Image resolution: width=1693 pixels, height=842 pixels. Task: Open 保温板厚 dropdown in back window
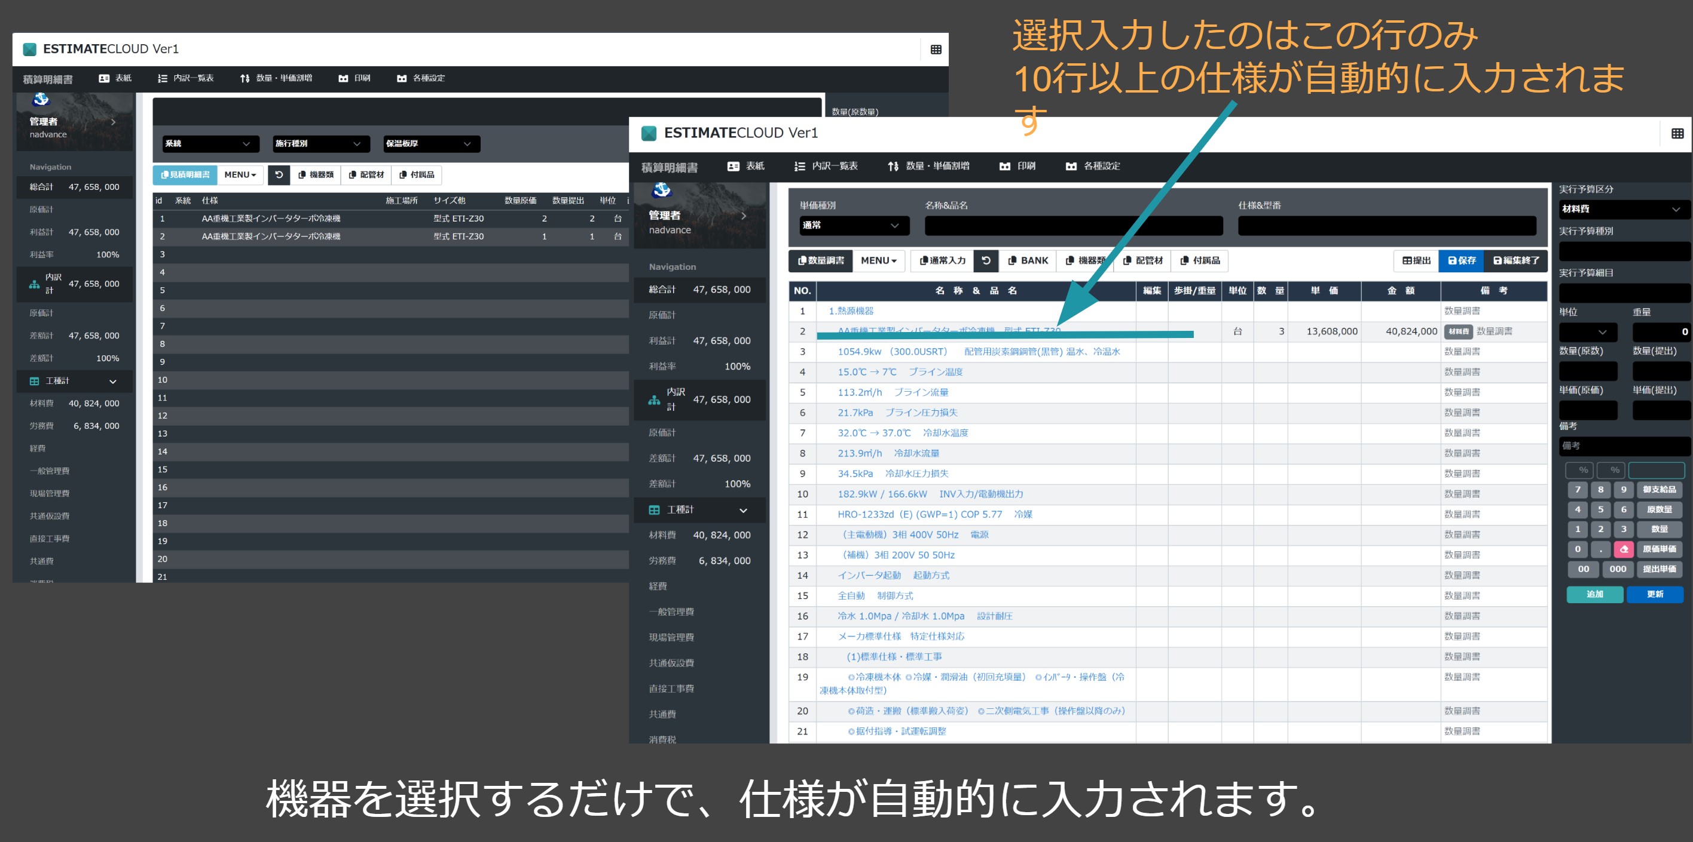click(x=431, y=144)
